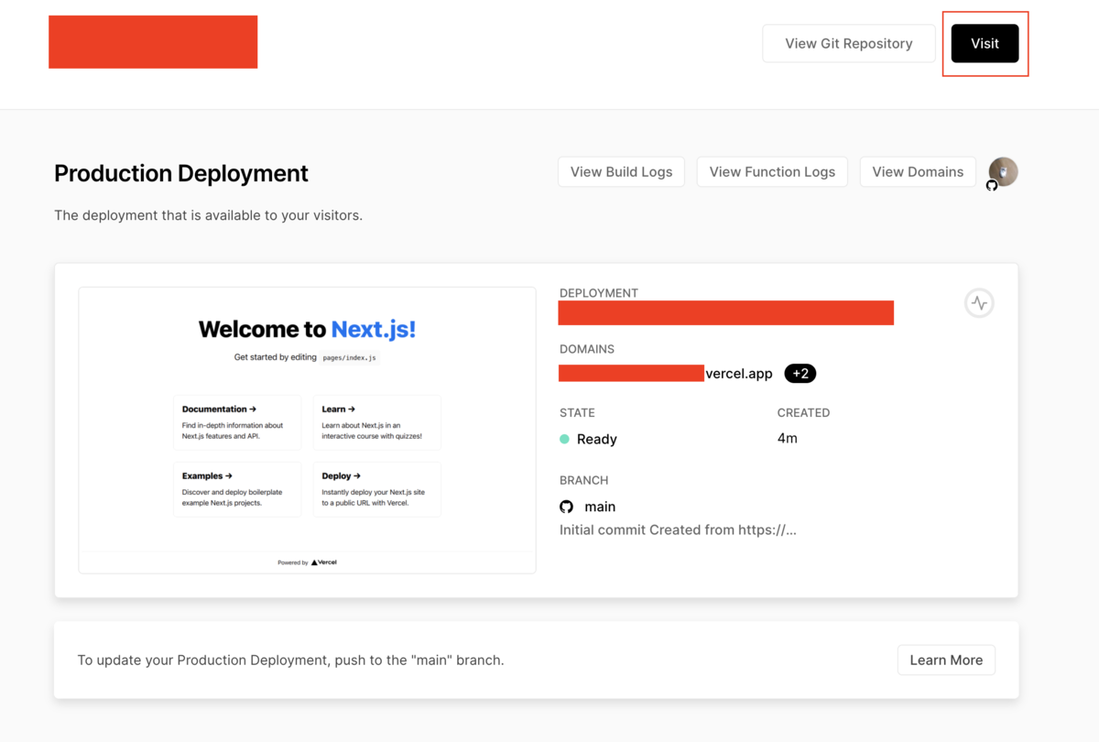Viewport: 1099px width, 742px height.
Task: Click the Visit button
Action: (985, 43)
